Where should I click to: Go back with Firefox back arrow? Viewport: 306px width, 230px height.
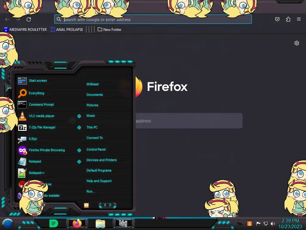(7, 19)
